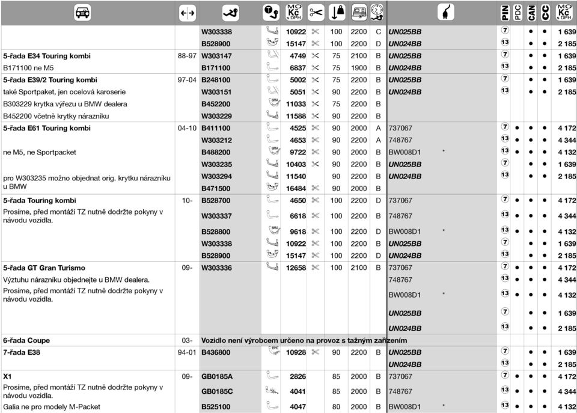
Task: Click the towbar shape icon in B248100 row
Action: pyautogui.click(x=272, y=79)
